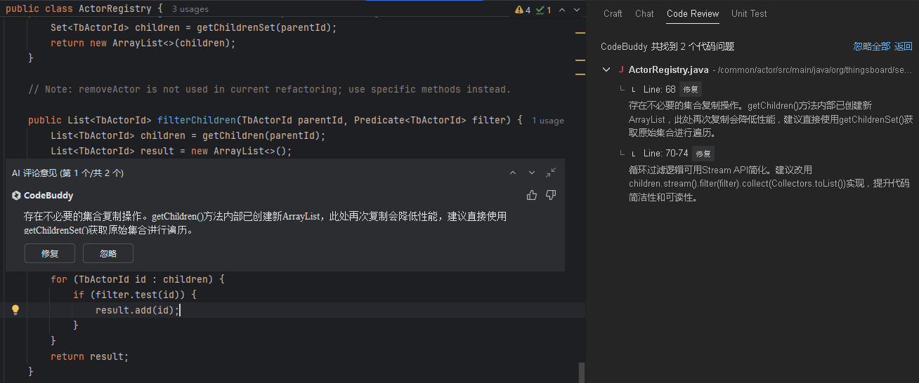Collapse the ActorRegistry.java issue tree
This screenshot has width=919, height=383.
[606, 69]
